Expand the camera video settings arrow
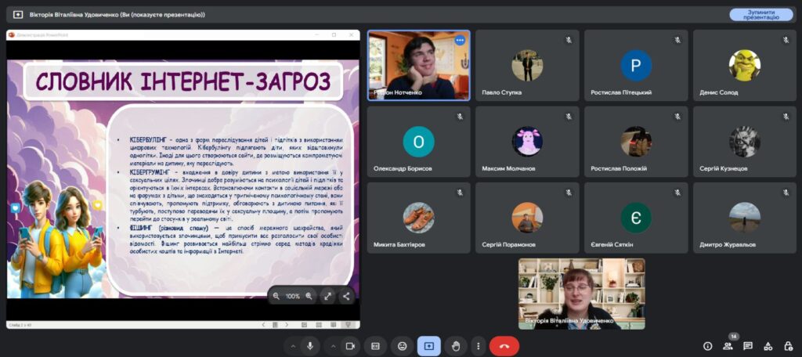The height and width of the screenshot is (357, 802). [x=331, y=345]
